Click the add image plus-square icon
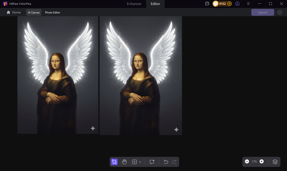This screenshot has height=171, width=287. (134, 162)
